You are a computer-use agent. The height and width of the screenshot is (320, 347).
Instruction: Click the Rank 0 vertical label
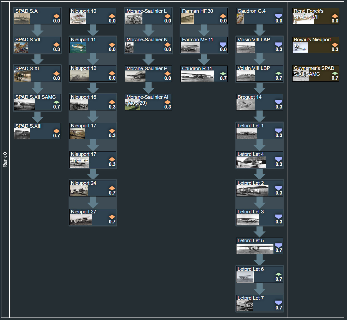point(5,160)
